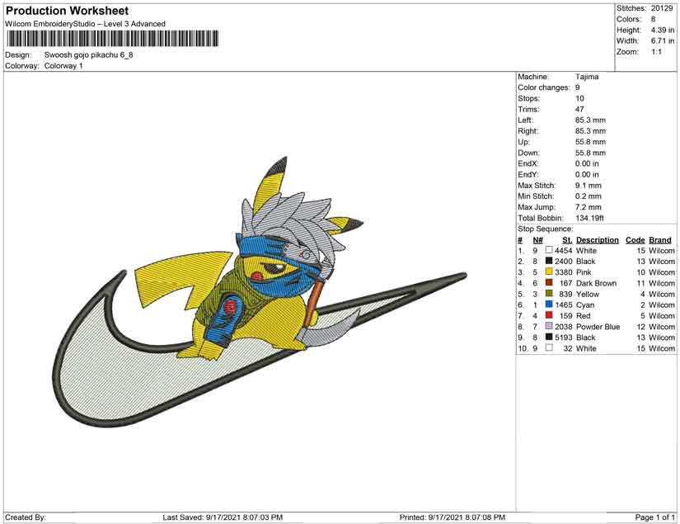Click the Brand column header
The height and width of the screenshot is (524, 680).
click(x=660, y=240)
